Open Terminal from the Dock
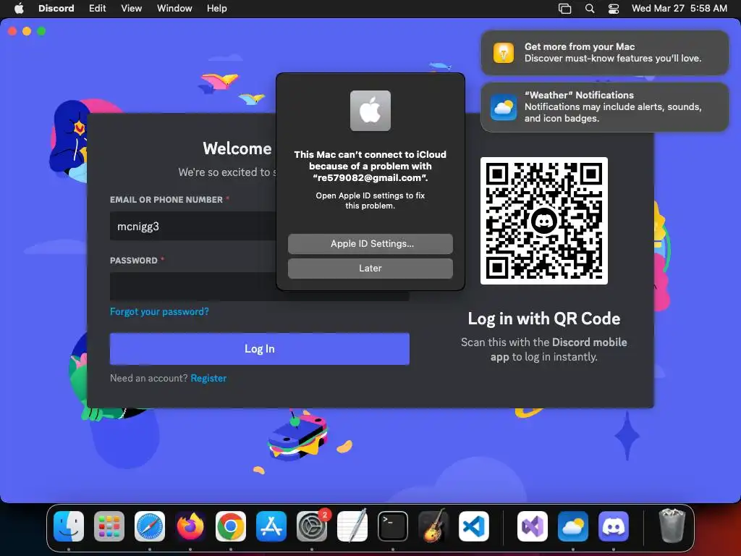 [x=393, y=526]
